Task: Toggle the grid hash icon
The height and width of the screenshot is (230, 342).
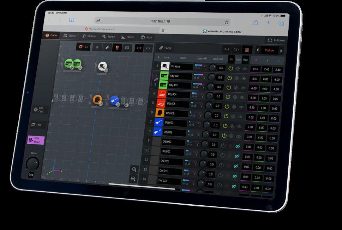Action: tap(97, 47)
